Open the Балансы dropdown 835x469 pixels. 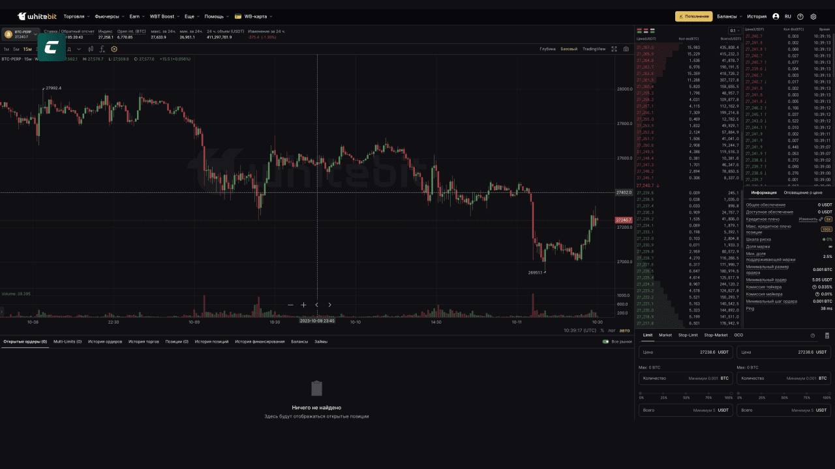pyautogui.click(x=729, y=16)
